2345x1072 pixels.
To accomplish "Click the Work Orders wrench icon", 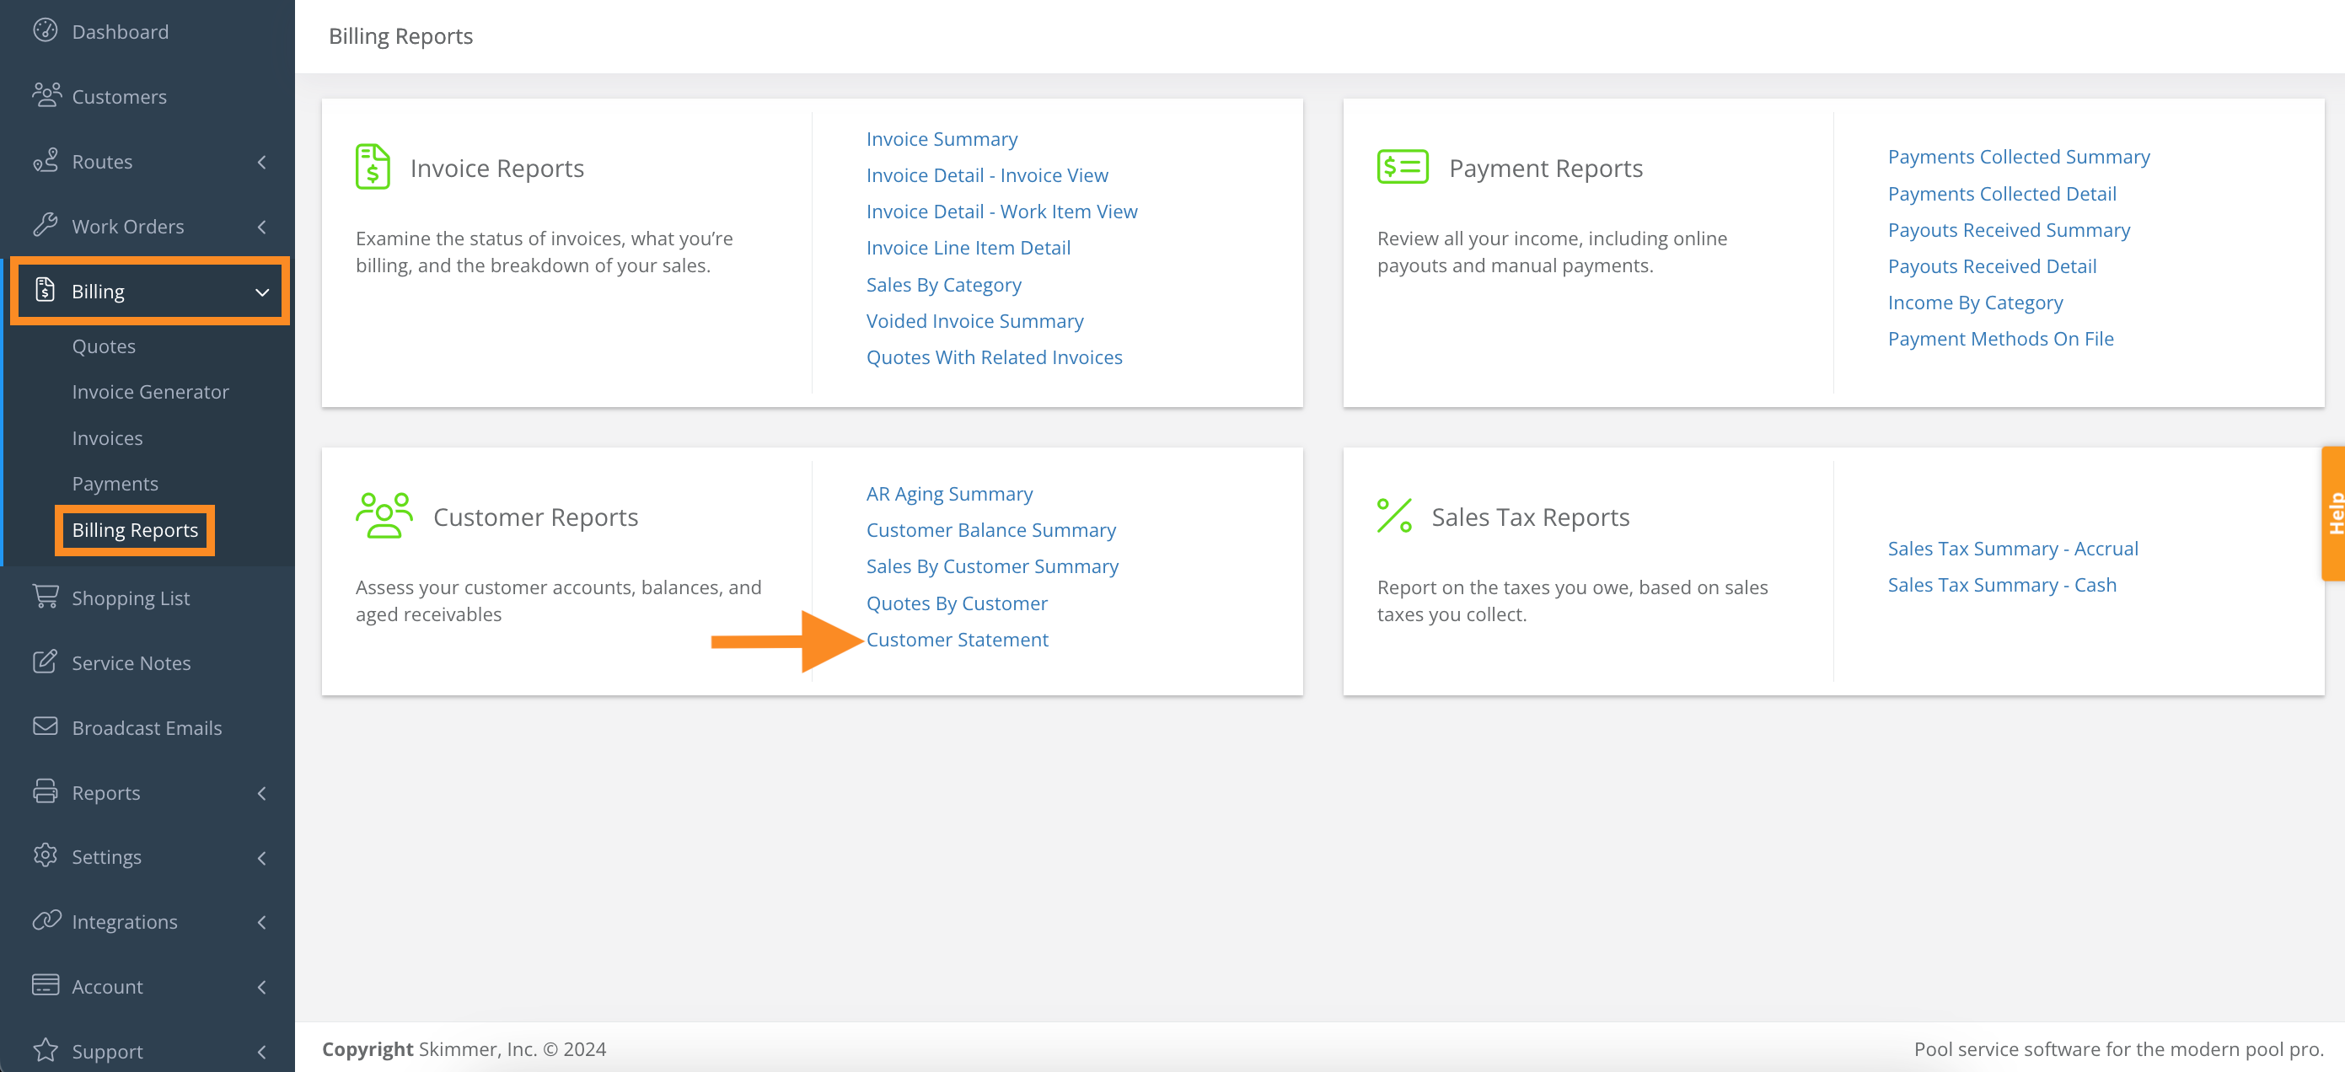I will [x=45, y=225].
